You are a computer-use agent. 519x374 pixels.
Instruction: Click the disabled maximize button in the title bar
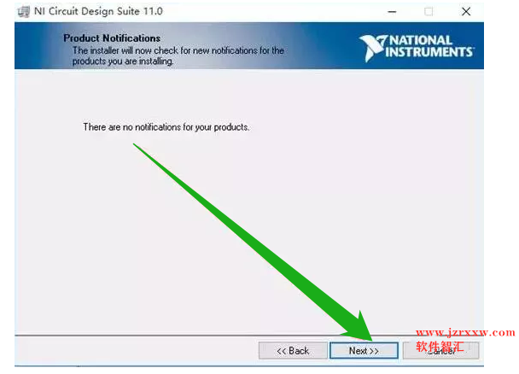pyautogui.click(x=429, y=12)
